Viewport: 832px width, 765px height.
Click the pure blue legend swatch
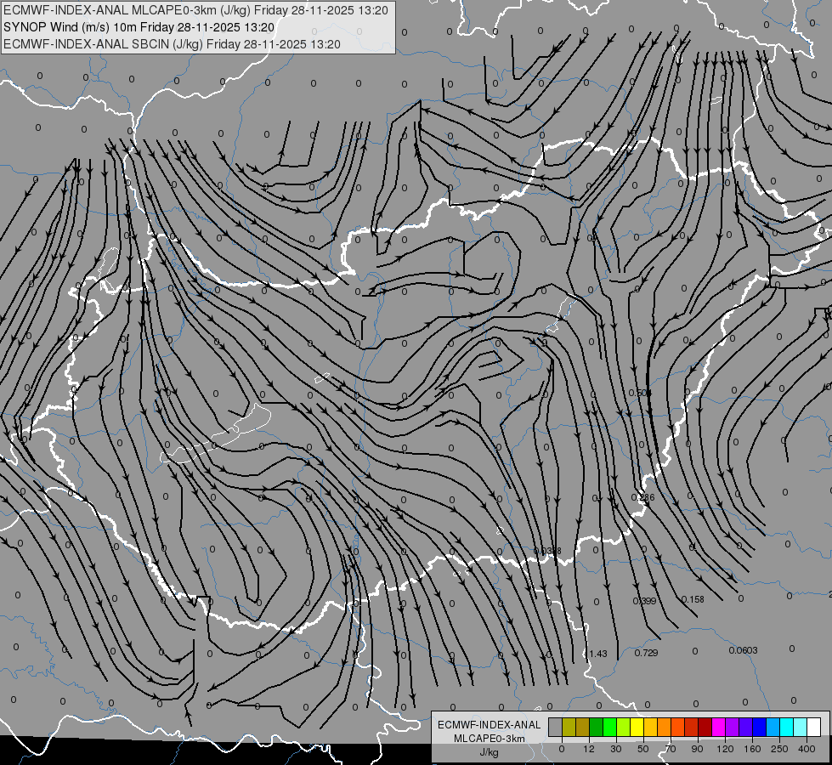(759, 727)
